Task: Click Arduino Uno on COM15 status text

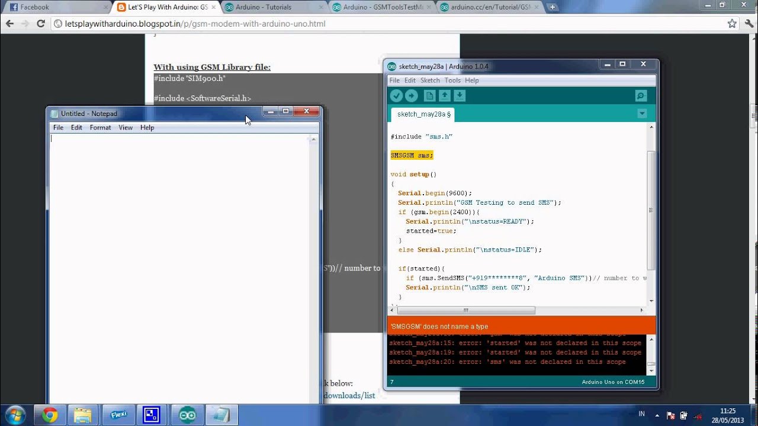Action: (x=613, y=382)
